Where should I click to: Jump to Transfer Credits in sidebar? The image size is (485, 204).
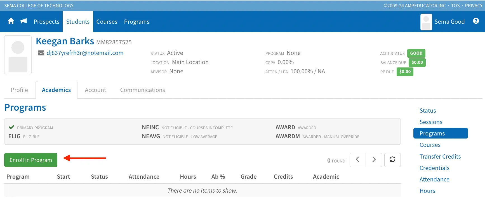pyautogui.click(x=440, y=157)
